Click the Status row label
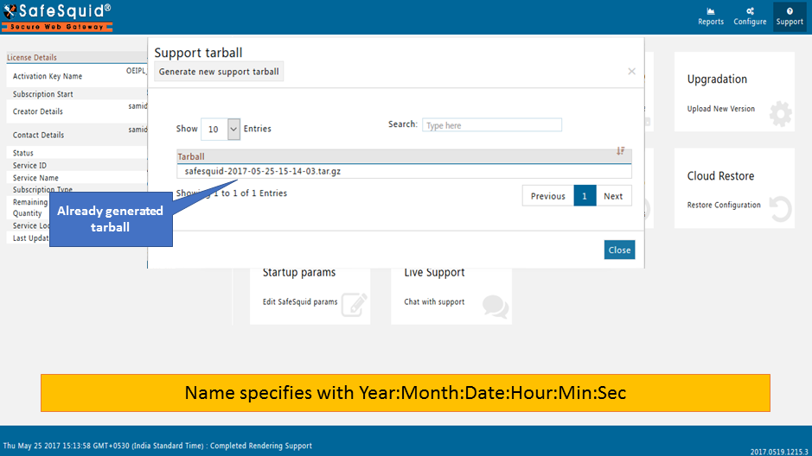 22,153
